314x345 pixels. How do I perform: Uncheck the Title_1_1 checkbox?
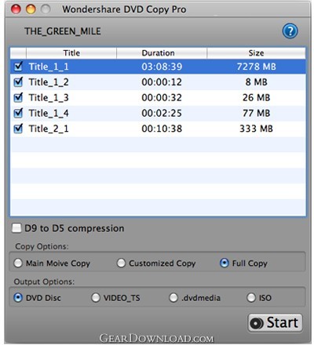(18, 67)
